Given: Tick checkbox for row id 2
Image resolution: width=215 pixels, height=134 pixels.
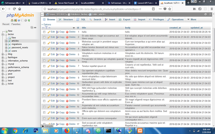Looking at the screenshot, I should [44, 37].
